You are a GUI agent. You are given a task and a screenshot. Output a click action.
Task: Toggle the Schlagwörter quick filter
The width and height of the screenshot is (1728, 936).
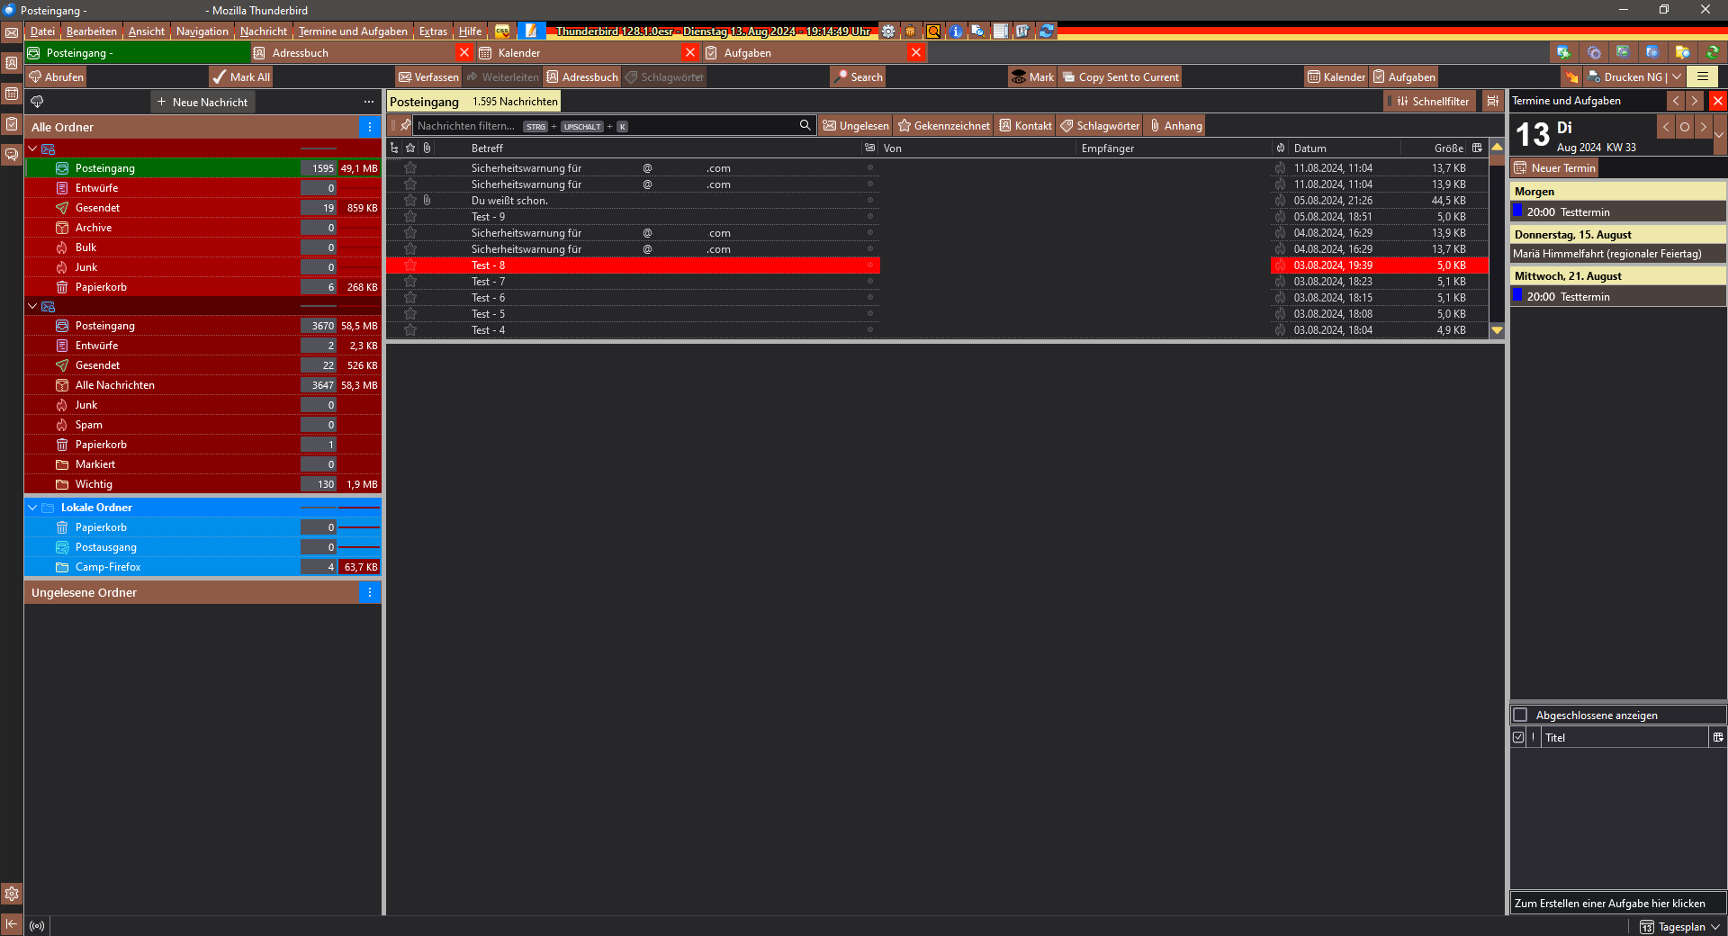pos(1100,126)
